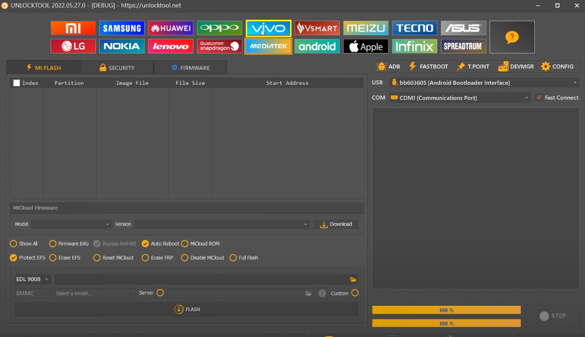Click the info icon beside Custom
This screenshot has width=585, height=337.
point(322,293)
